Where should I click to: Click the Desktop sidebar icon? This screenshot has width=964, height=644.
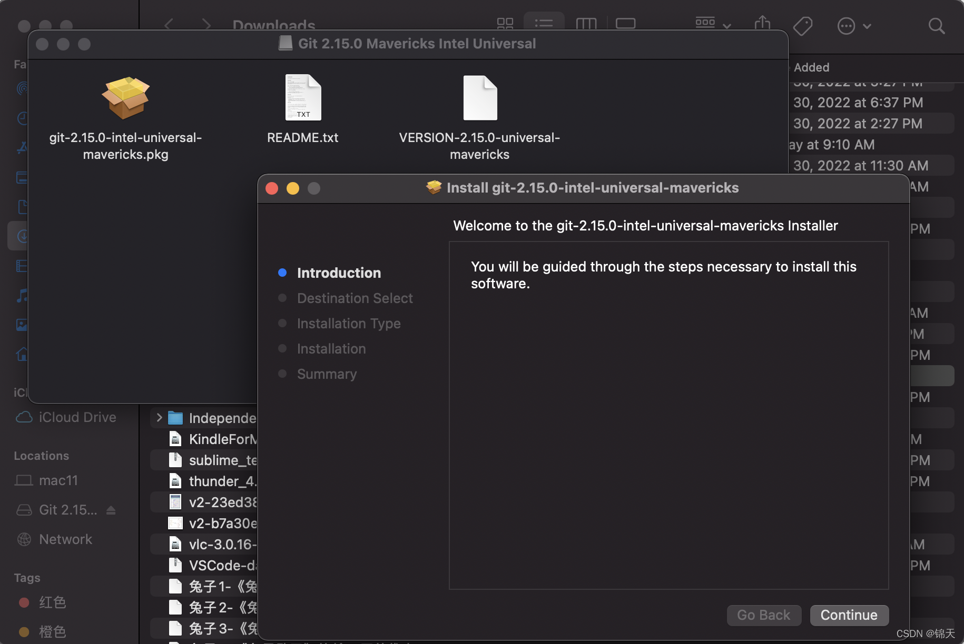tap(22, 177)
